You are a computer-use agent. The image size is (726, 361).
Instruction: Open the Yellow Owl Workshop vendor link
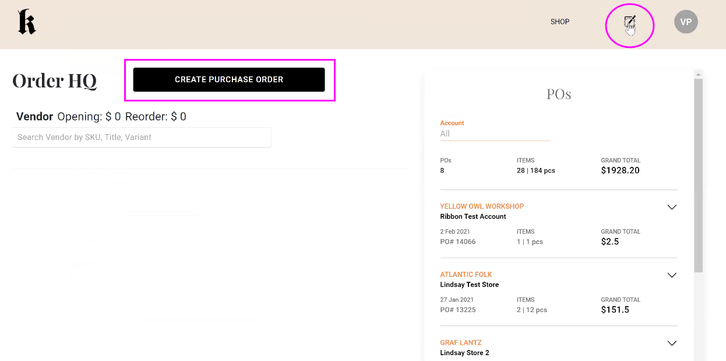(482, 206)
